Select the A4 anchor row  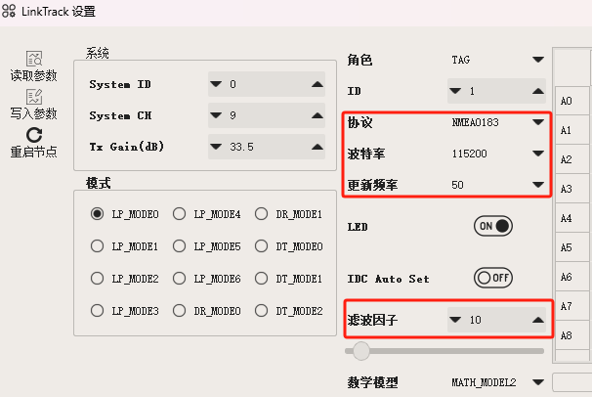(x=572, y=218)
